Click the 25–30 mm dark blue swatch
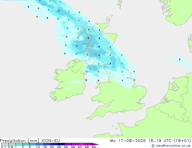Screen dimensions: 192x148 [x=61, y=144]
